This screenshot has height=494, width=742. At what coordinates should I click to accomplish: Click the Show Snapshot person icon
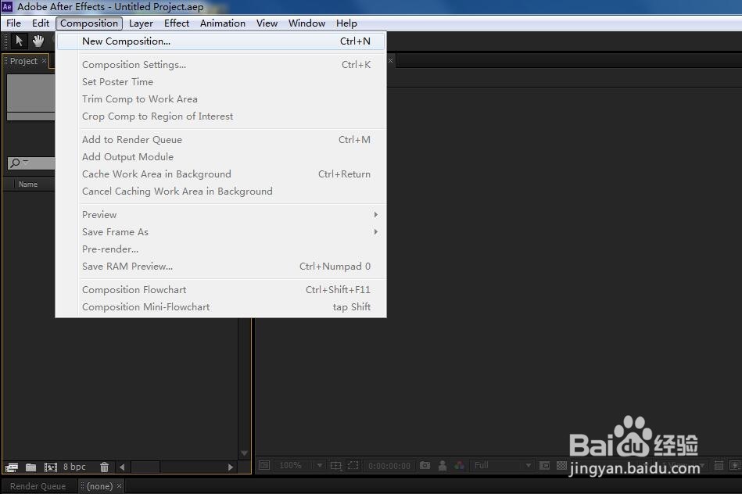442,466
